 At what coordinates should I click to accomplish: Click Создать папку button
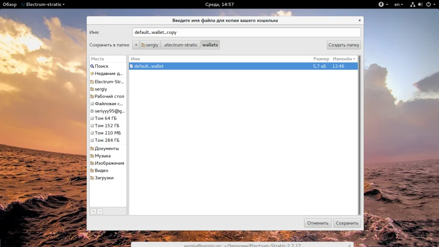click(343, 45)
